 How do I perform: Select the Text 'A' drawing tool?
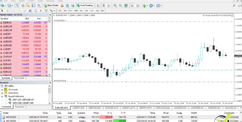[41, 11]
